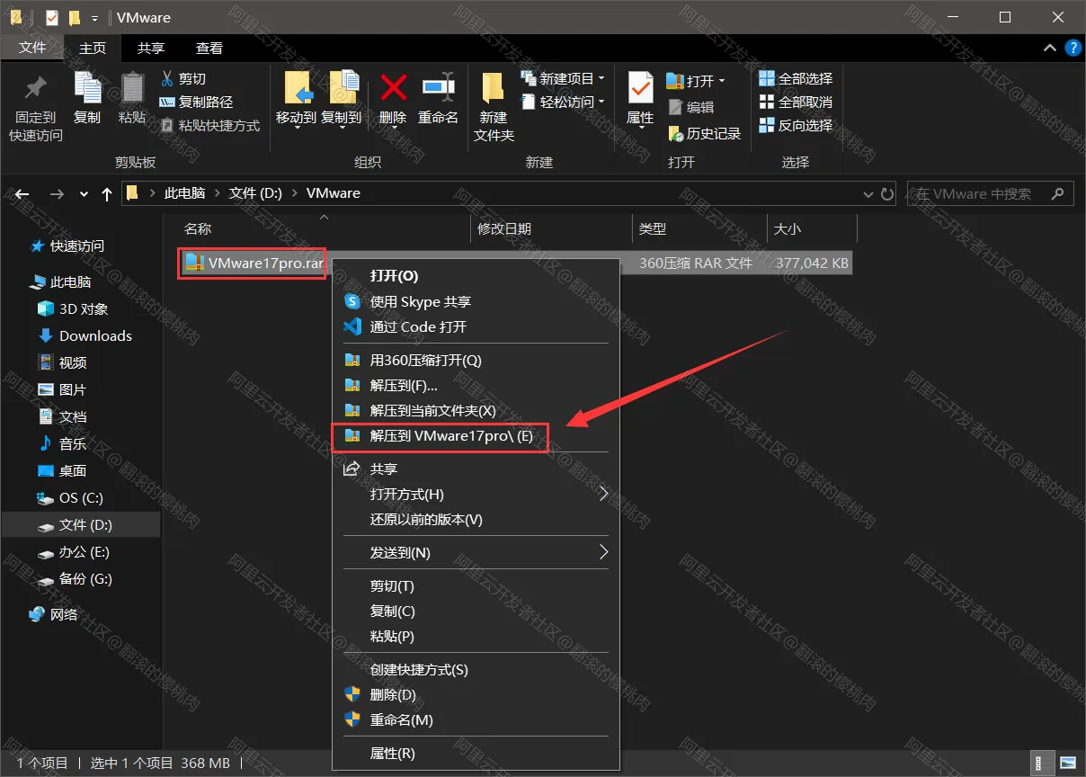
Task: Choose Open with 360 Zip (用360压缩打开)
Action: [476, 360]
